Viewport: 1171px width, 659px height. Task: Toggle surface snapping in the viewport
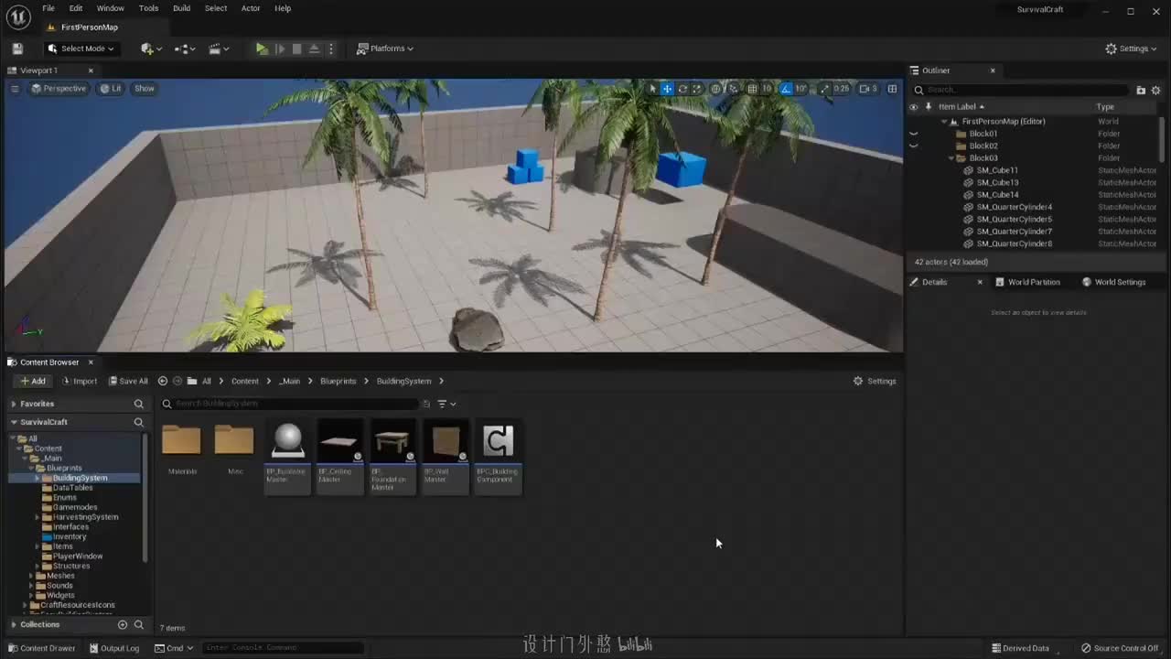point(733,89)
